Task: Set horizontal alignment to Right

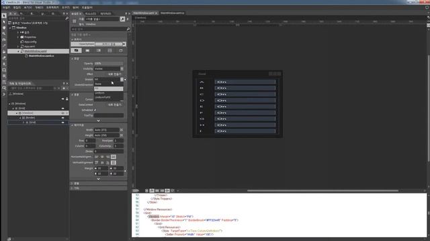Action: coord(107,157)
